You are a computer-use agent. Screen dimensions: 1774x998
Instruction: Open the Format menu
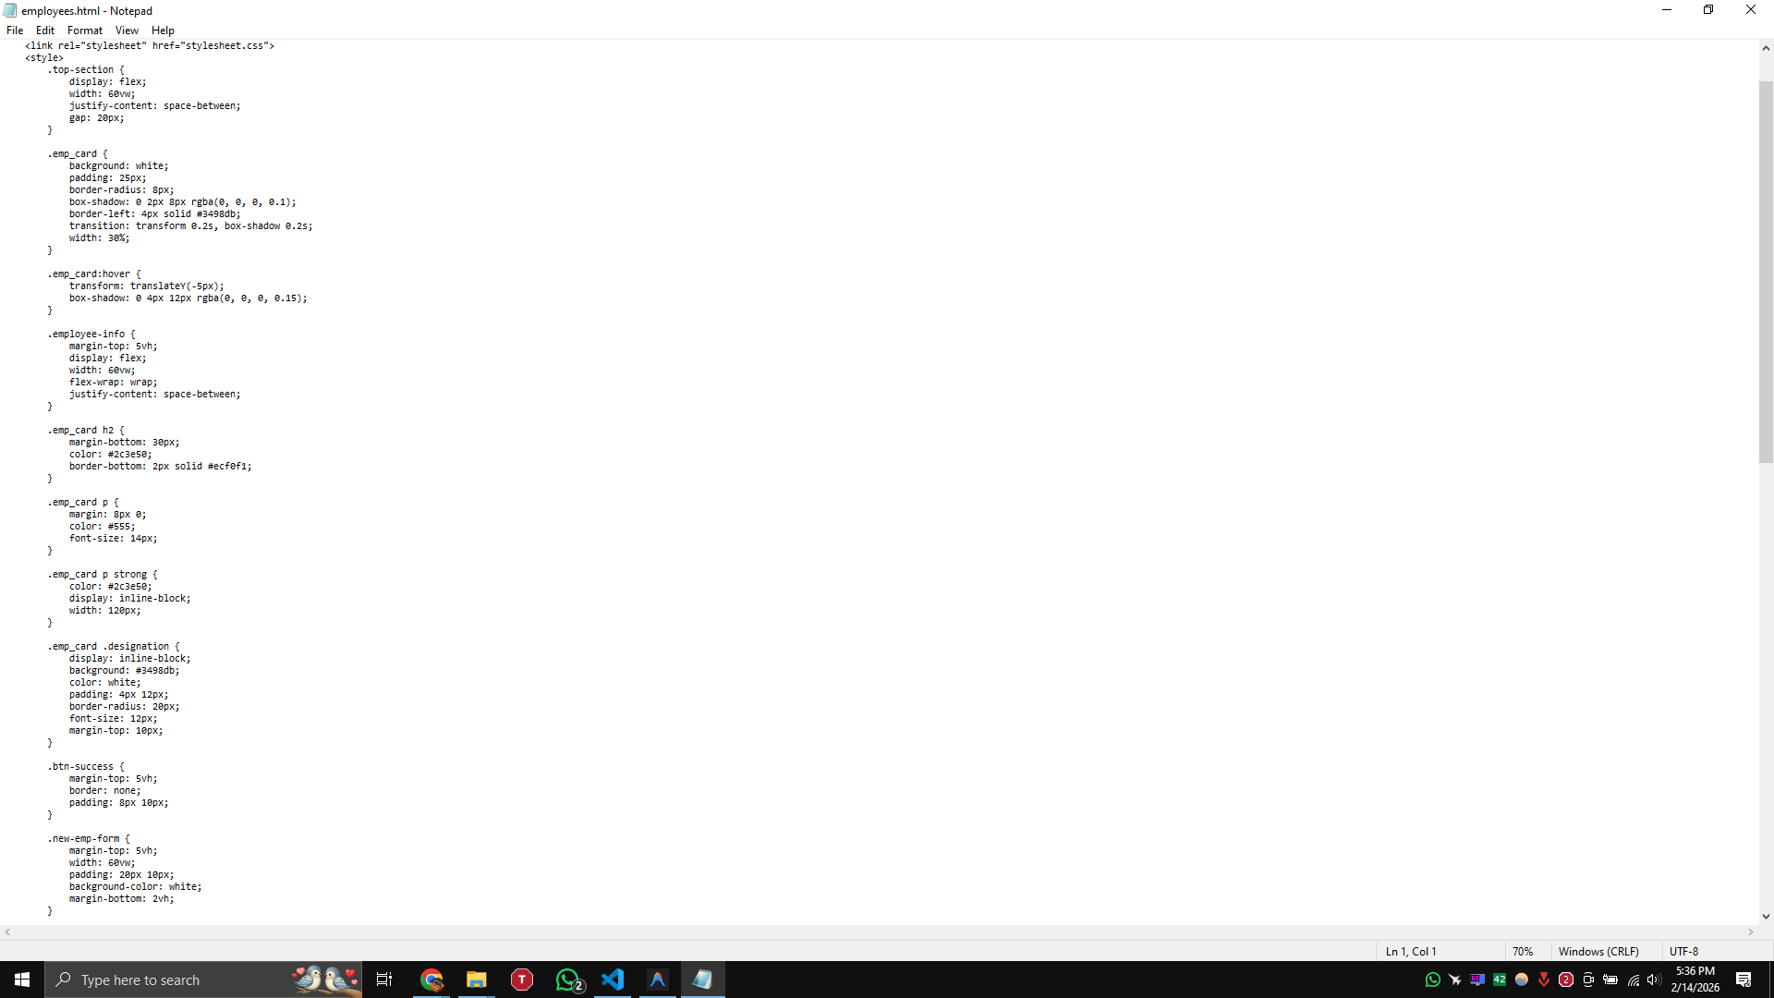pos(84,30)
